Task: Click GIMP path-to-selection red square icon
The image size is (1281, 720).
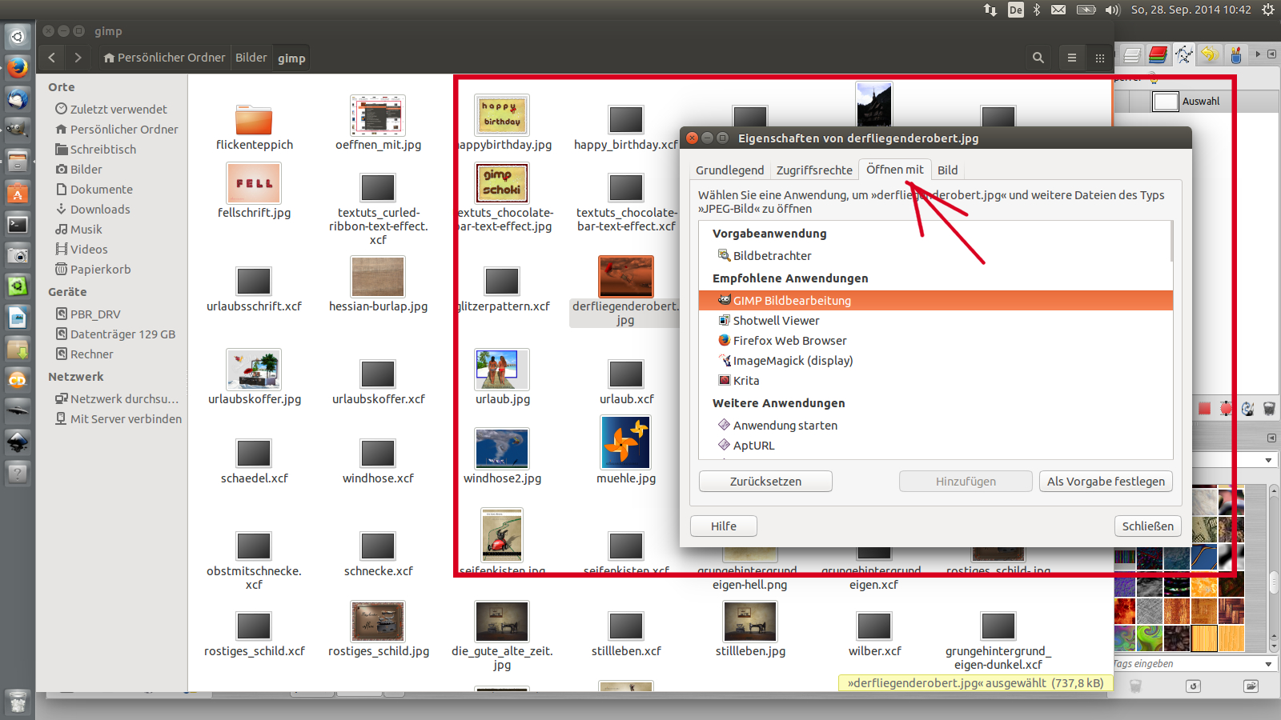Action: [x=1204, y=409]
